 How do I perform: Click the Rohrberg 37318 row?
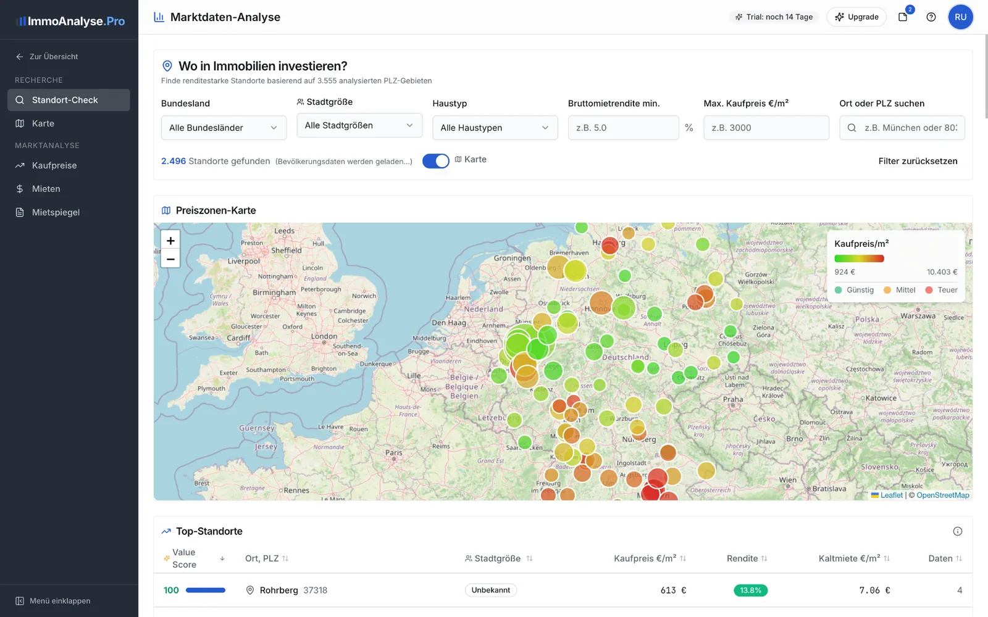563,590
